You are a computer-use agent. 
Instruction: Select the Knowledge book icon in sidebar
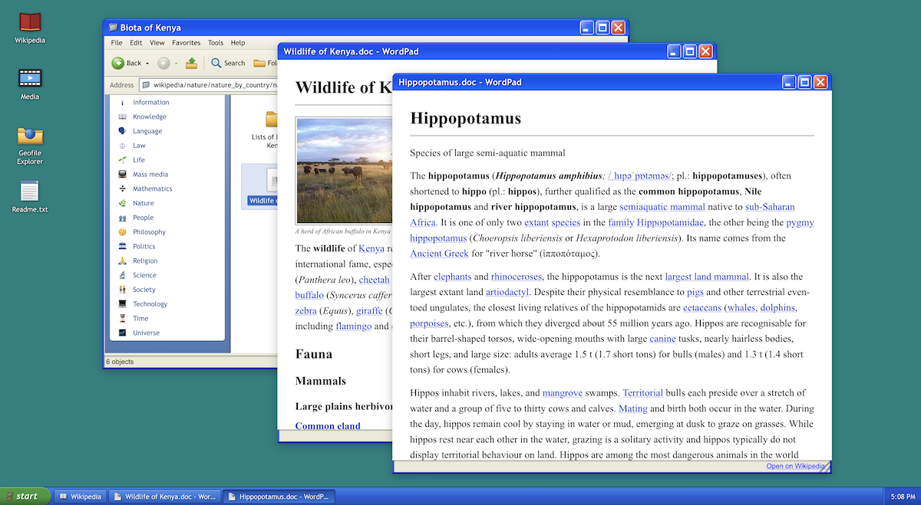click(x=122, y=116)
